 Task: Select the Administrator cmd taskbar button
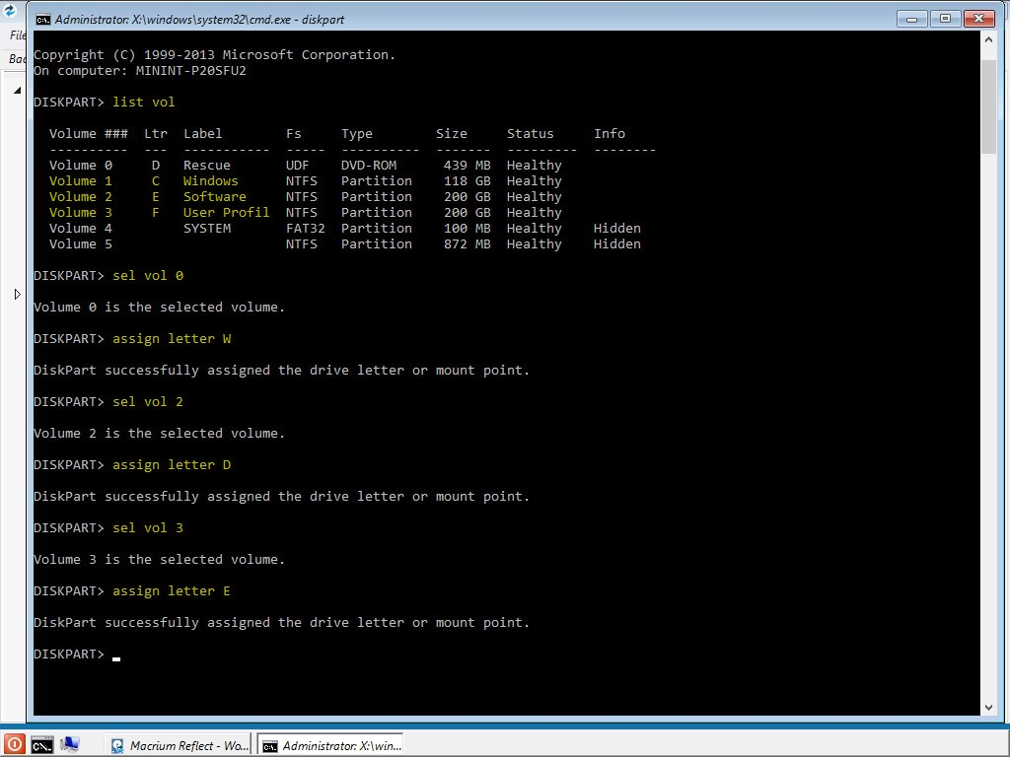pyautogui.click(x=330, y=745)
